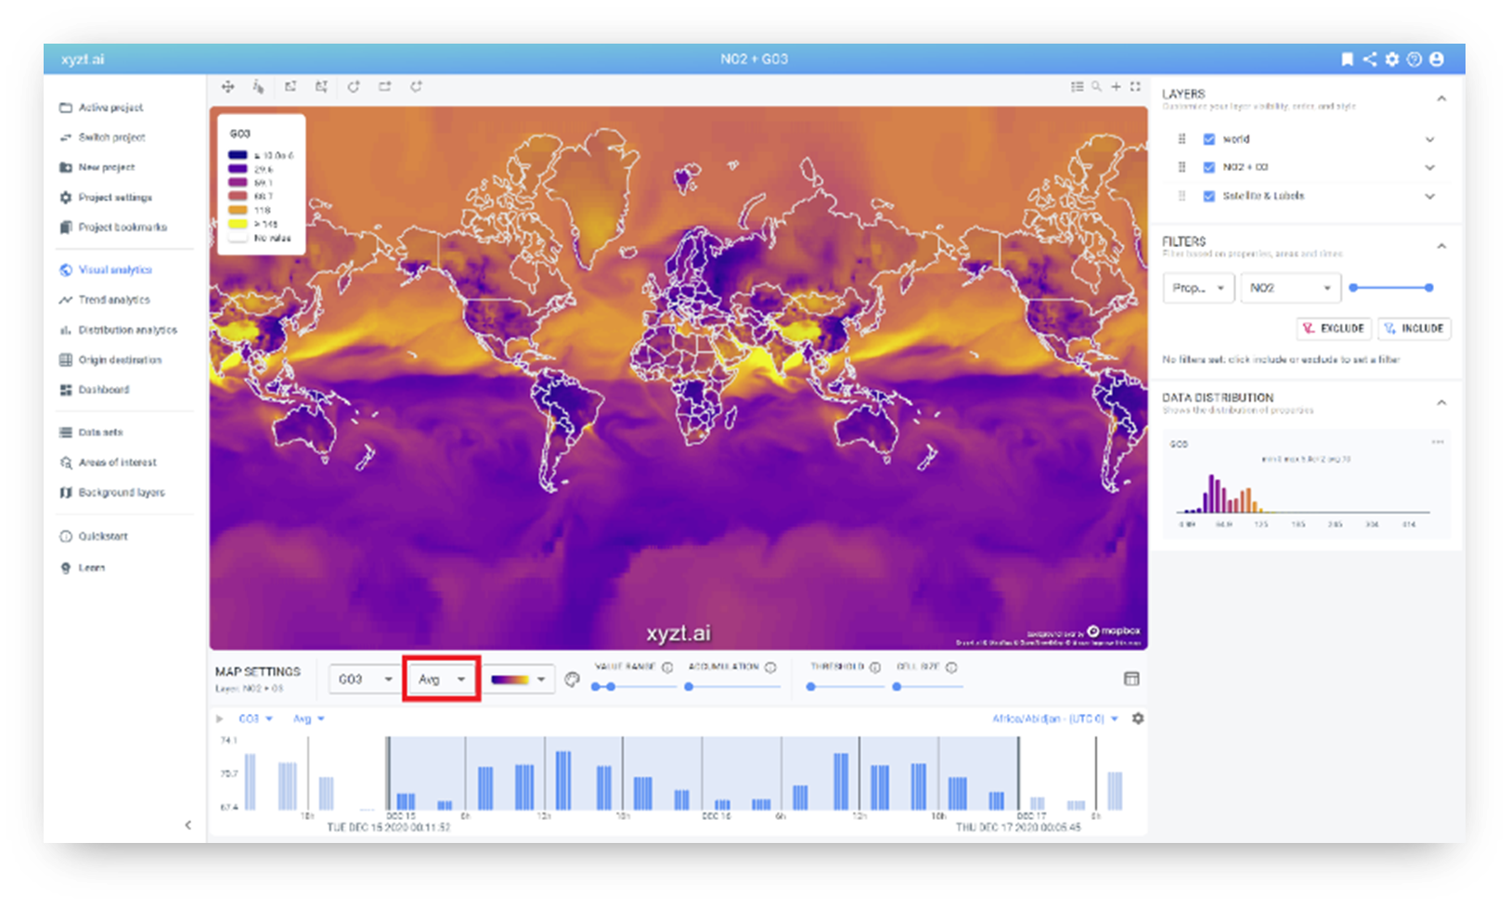1511x907 pixels.
Task: Open the NO2 filter property dropdown
Action: tap(1290, 288)
